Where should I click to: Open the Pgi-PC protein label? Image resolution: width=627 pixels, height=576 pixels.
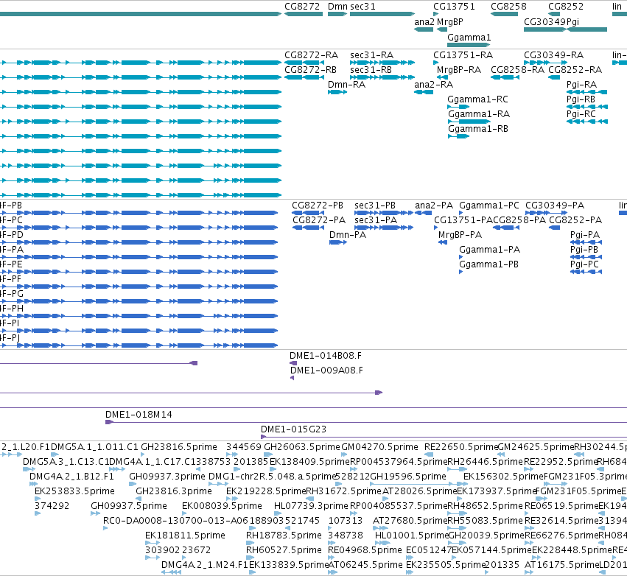coord(584,264)
